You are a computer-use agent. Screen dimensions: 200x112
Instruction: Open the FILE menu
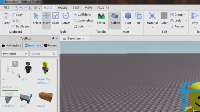[x=6, y=7]
